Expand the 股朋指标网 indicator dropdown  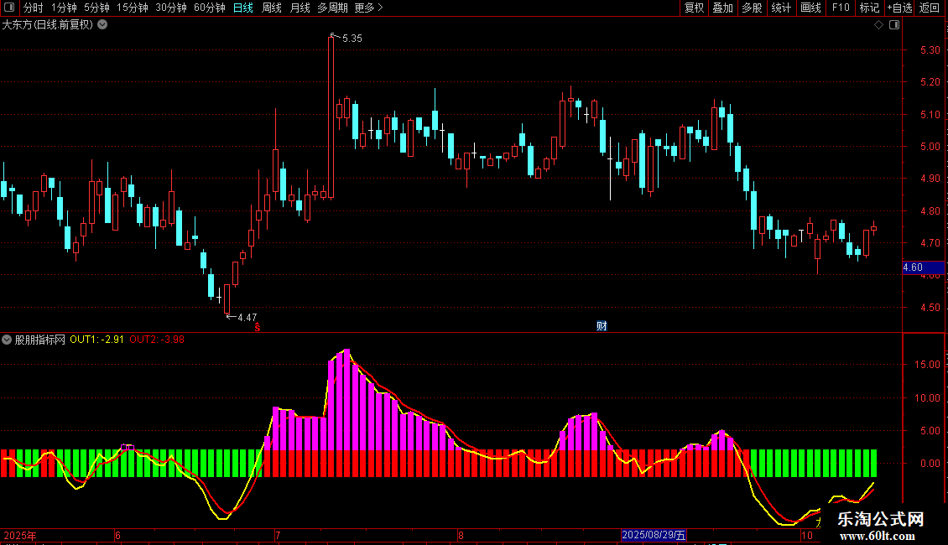point(7,340)
